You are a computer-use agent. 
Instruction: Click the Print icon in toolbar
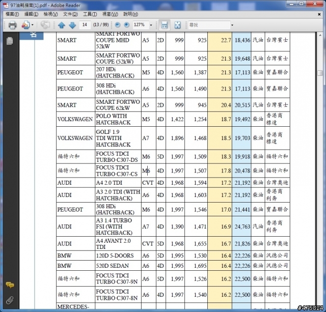click(x=12, y=25)
